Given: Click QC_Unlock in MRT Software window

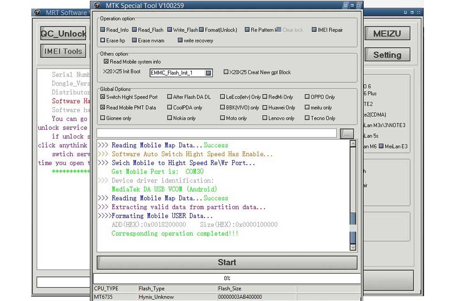Looking at the screenshot, I should (x=63, y=33).
